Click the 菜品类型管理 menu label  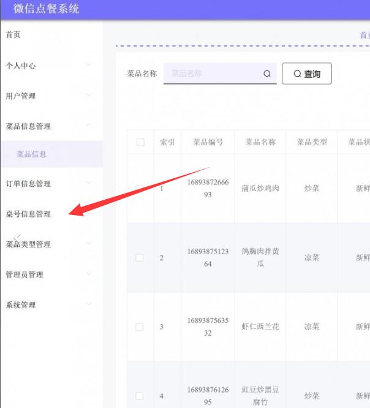pyautogui.click(x=28, y=244)
